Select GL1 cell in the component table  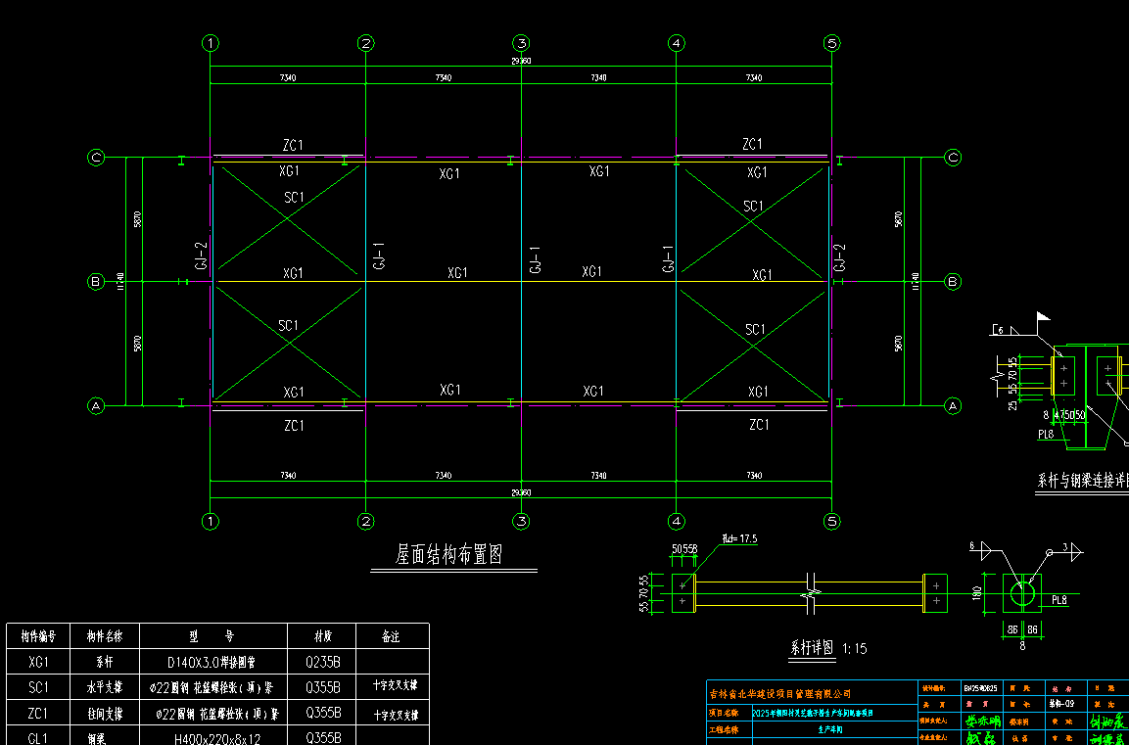pyautogui.click(x=38, y=738)
